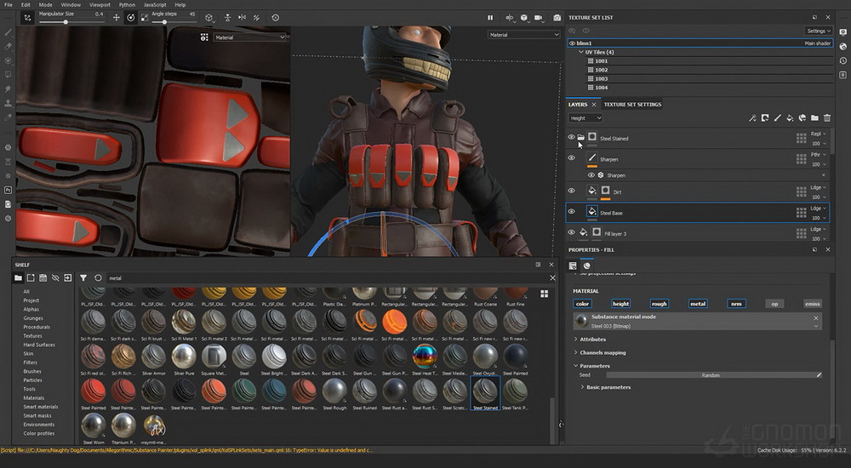Viewport: 851px width, 468px height.
Task: Collapse the UV Tiles (4) tree
Action: coord(581,52)
